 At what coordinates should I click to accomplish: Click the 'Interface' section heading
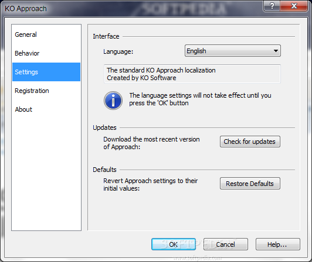[x=106, y=36]
